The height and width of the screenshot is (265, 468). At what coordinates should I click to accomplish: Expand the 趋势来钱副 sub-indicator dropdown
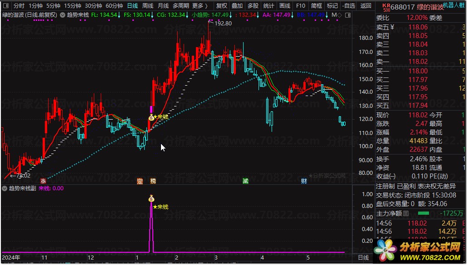coord(5,188)
